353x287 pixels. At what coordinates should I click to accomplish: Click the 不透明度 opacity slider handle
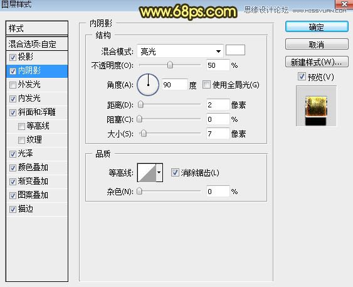(x=170, y=65)
